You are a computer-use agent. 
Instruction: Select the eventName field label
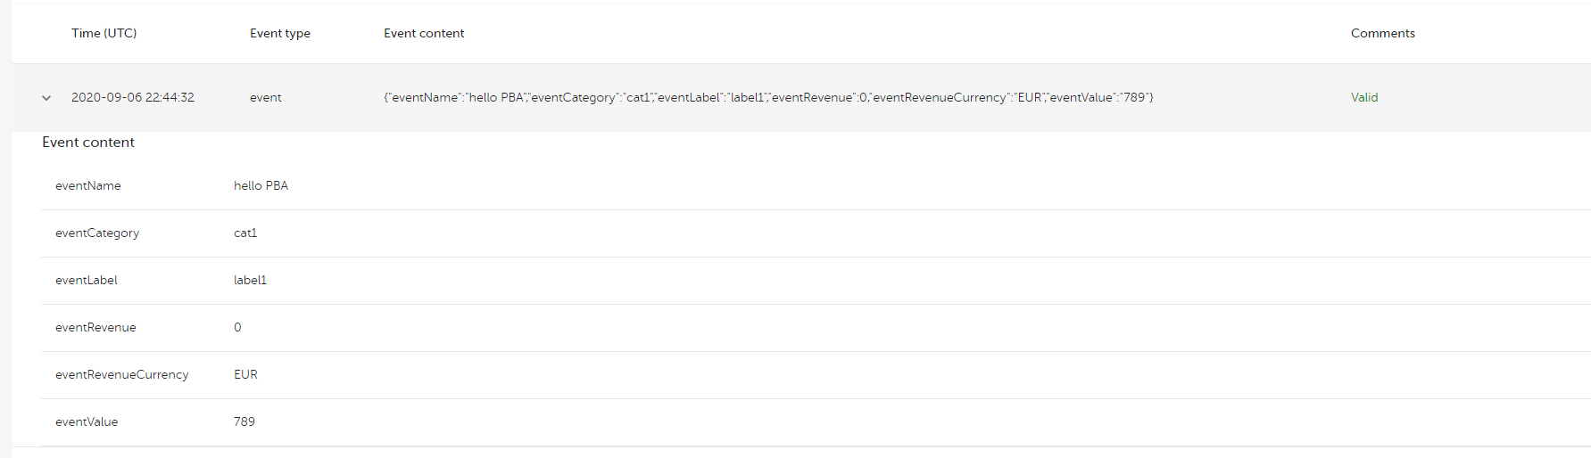(x=87, y=185)
